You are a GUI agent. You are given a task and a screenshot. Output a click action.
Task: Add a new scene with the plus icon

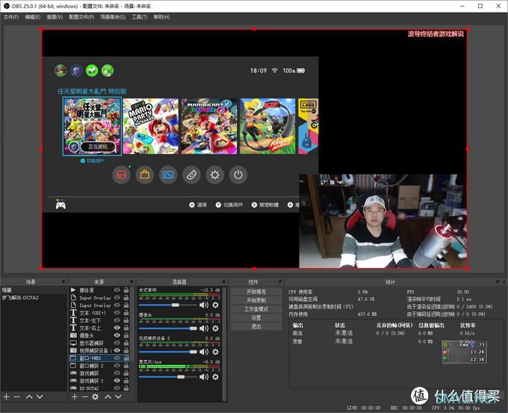[x=6, y=397]
